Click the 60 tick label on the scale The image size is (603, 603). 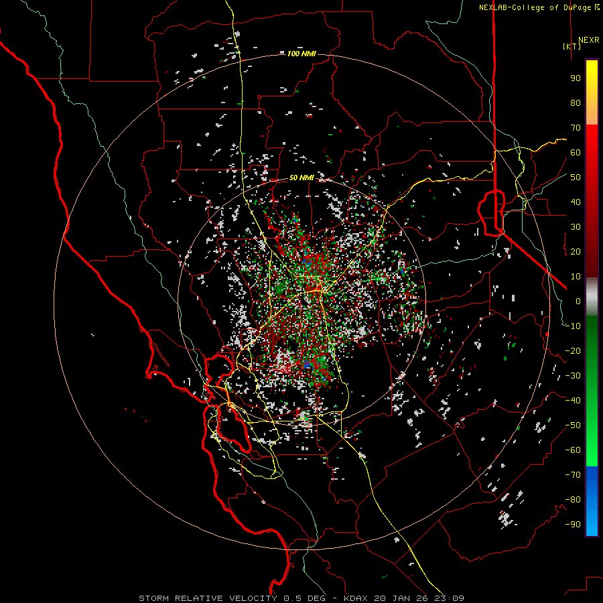(576, 153)
